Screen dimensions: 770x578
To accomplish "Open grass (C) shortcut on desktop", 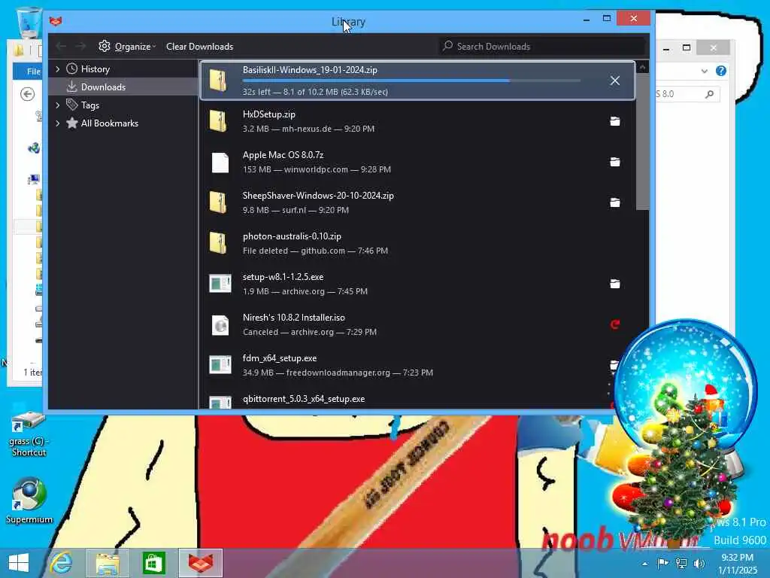I will (29, 434).
